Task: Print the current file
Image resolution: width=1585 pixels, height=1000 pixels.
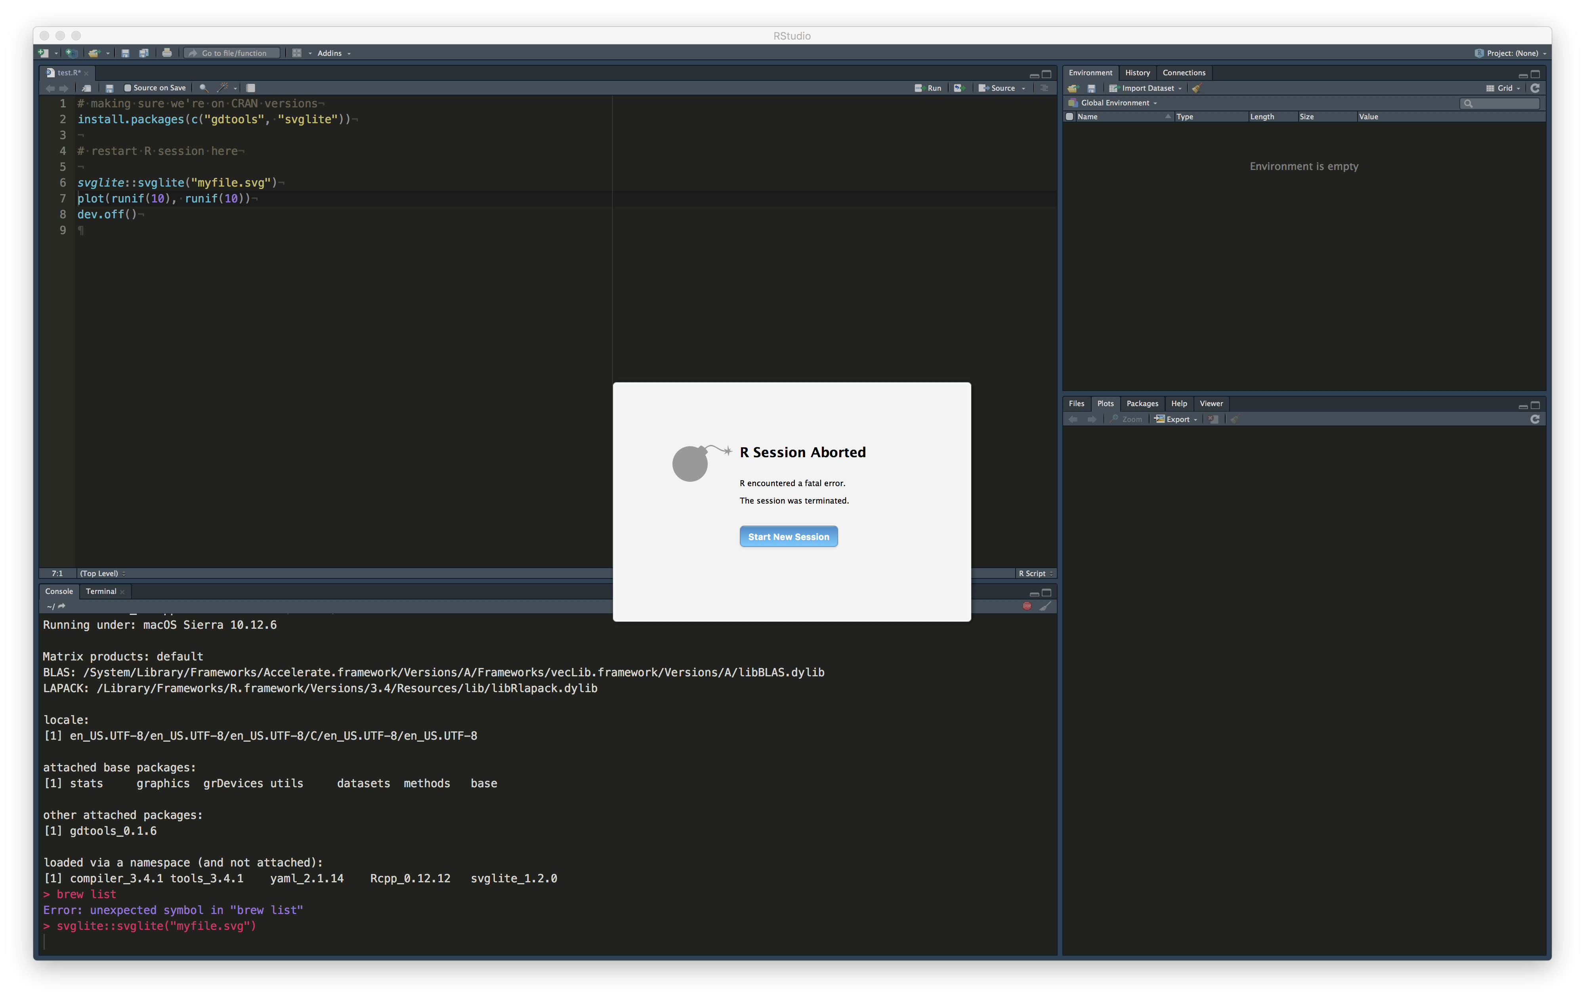Action: tap(166, 53)
